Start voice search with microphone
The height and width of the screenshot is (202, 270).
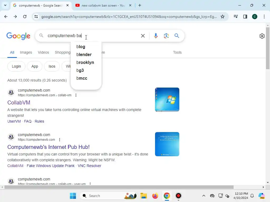click(x=156, y=36)
